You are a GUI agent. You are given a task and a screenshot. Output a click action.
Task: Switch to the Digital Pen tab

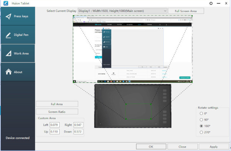coord(18,35)
